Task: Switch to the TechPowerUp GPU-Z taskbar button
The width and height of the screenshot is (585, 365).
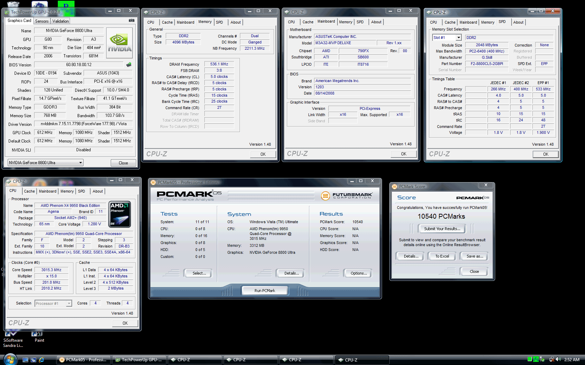Action: [x=139, y=360]
